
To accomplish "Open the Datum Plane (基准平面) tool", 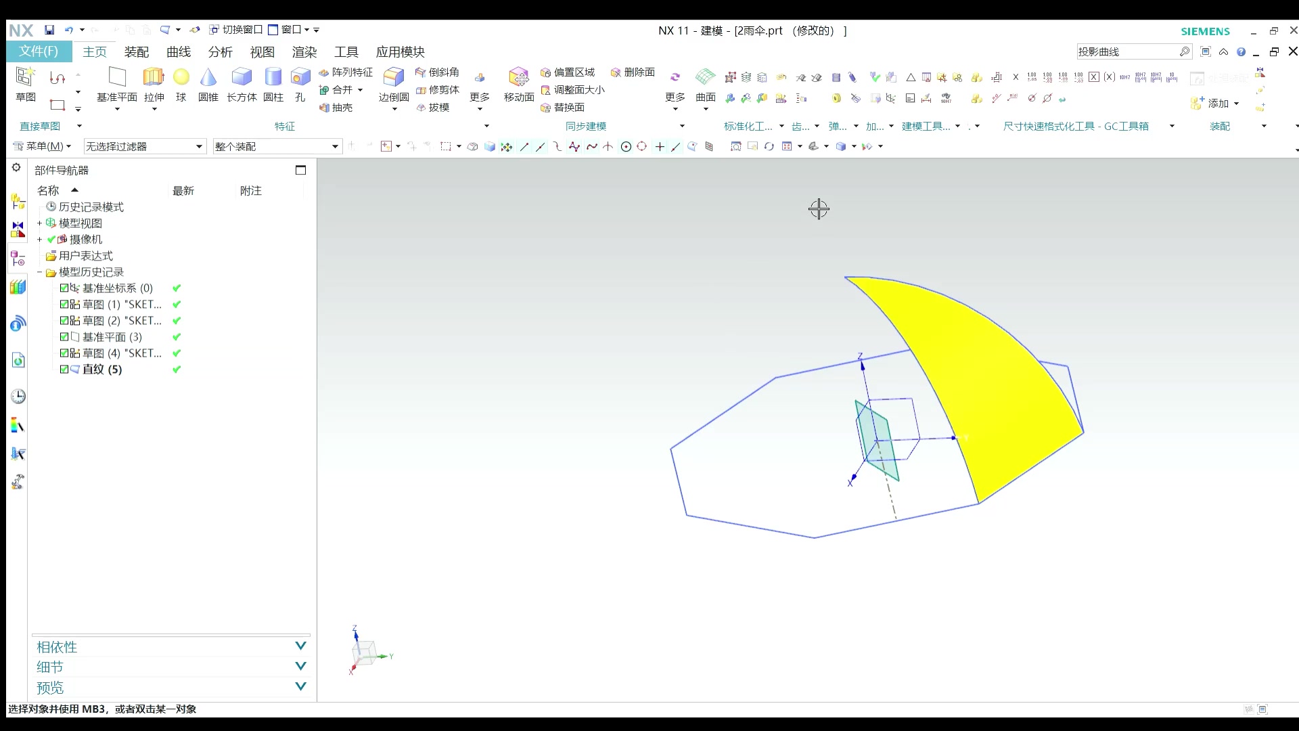I will click(117, 78).
